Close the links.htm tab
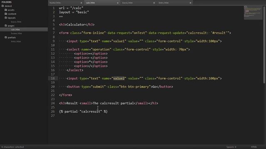Screen dimensions: 266x149 point(190,3)
